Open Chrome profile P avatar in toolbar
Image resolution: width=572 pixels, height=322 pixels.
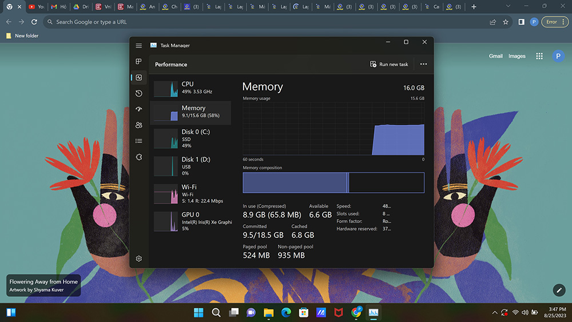coord(534,22)
